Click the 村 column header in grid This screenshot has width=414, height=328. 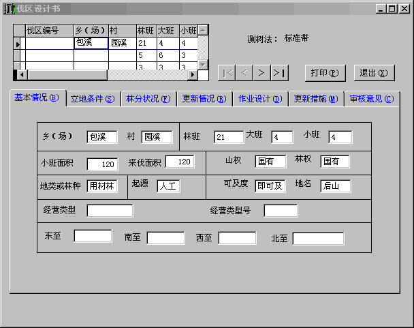coord(123,31)
